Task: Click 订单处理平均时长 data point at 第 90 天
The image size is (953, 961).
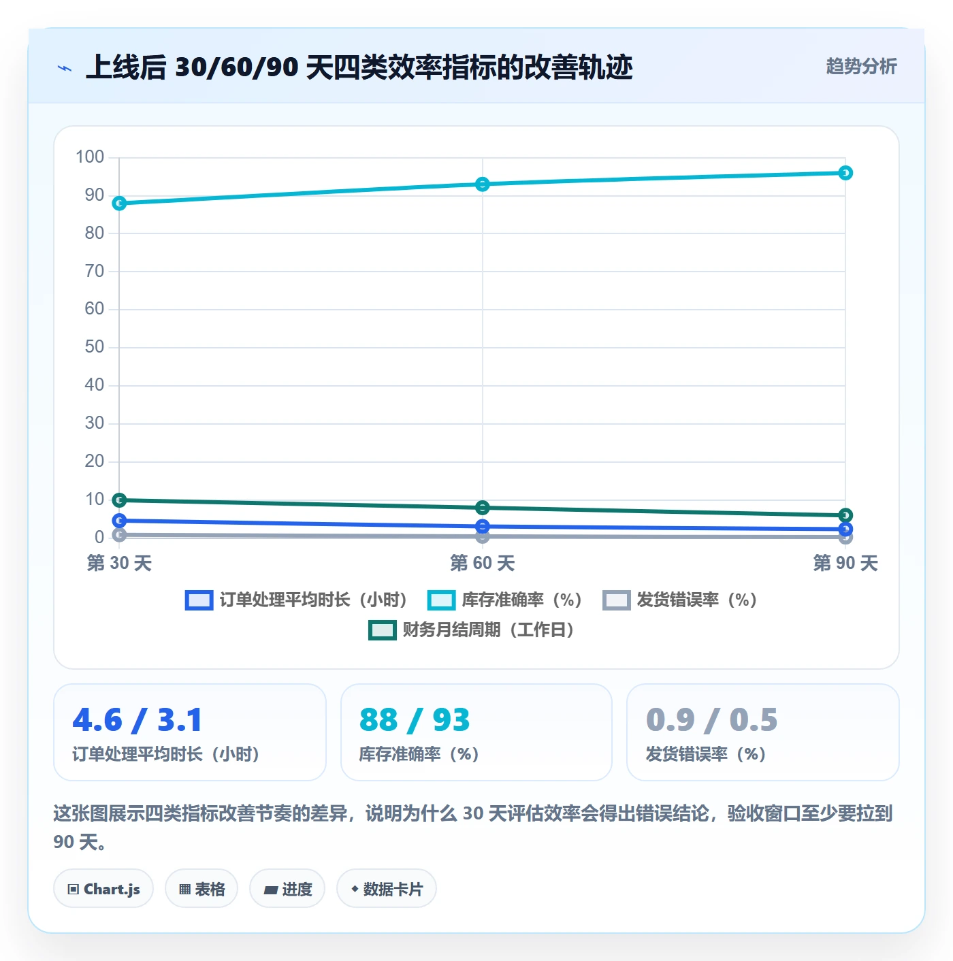Action: pyautogui.click(x=845, y=529)
